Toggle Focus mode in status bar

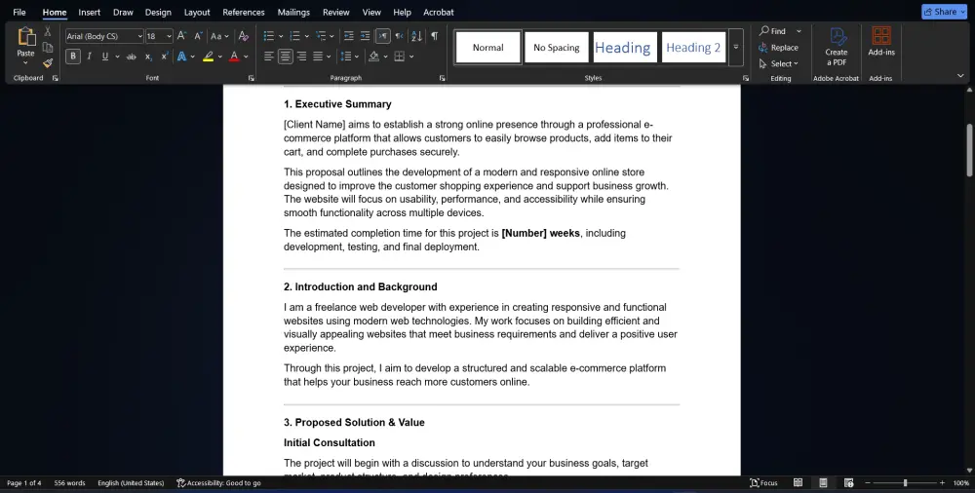[763, 483]
